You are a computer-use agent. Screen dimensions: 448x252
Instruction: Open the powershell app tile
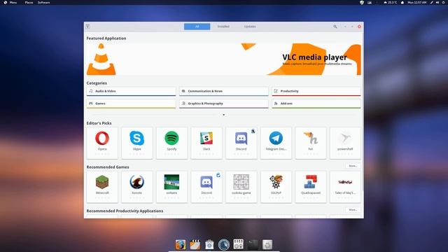click(x=345, y=143)
